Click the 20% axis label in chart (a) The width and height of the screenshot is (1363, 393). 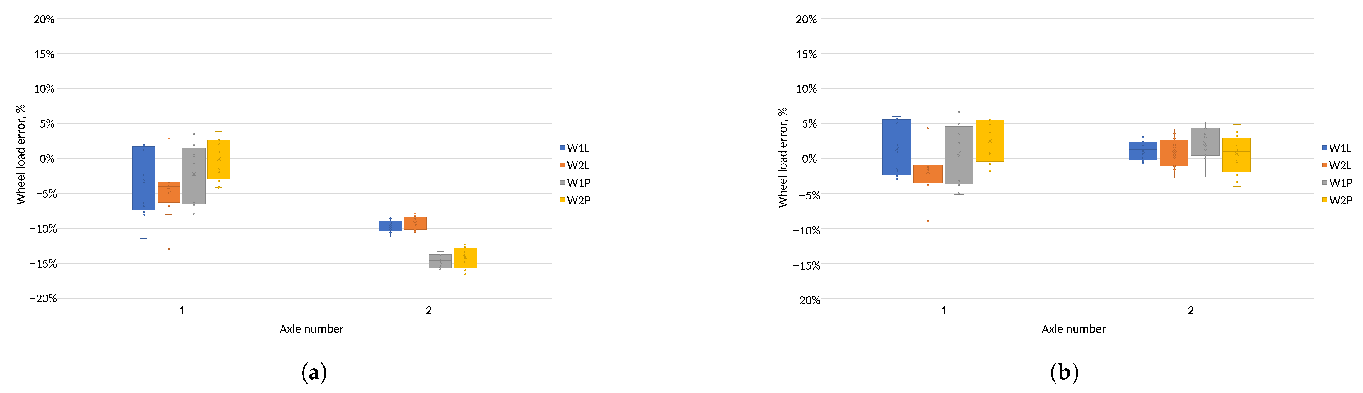coord(44,20)
